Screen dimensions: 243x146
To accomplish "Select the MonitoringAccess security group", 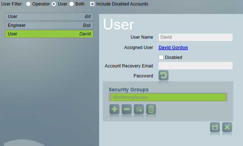I will 168,97.
